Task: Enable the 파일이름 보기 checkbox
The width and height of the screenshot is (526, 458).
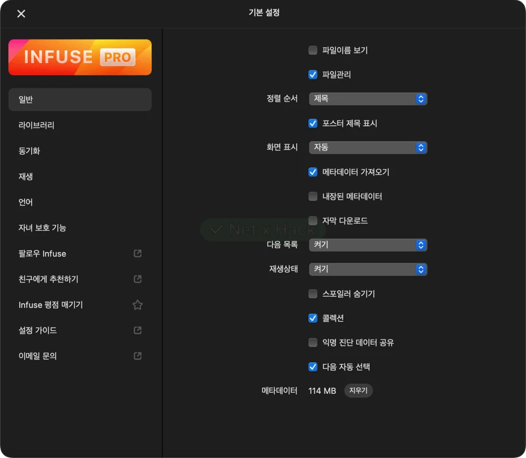Action: tap(312, 50)
